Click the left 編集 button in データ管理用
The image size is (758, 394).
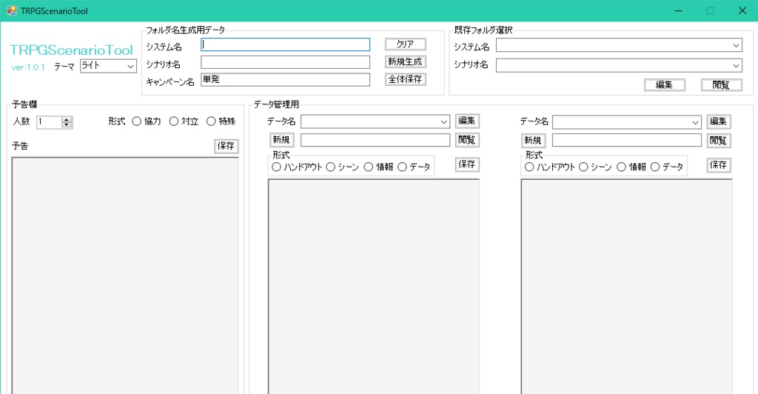coord(467,121)
